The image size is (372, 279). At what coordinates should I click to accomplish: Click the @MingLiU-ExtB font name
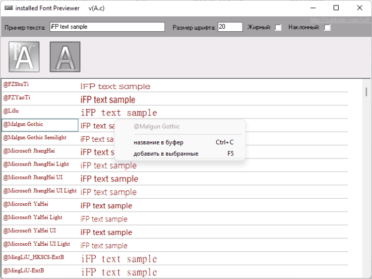24,271
